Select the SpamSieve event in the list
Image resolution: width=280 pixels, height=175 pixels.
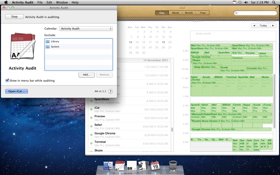click(129, 101)
